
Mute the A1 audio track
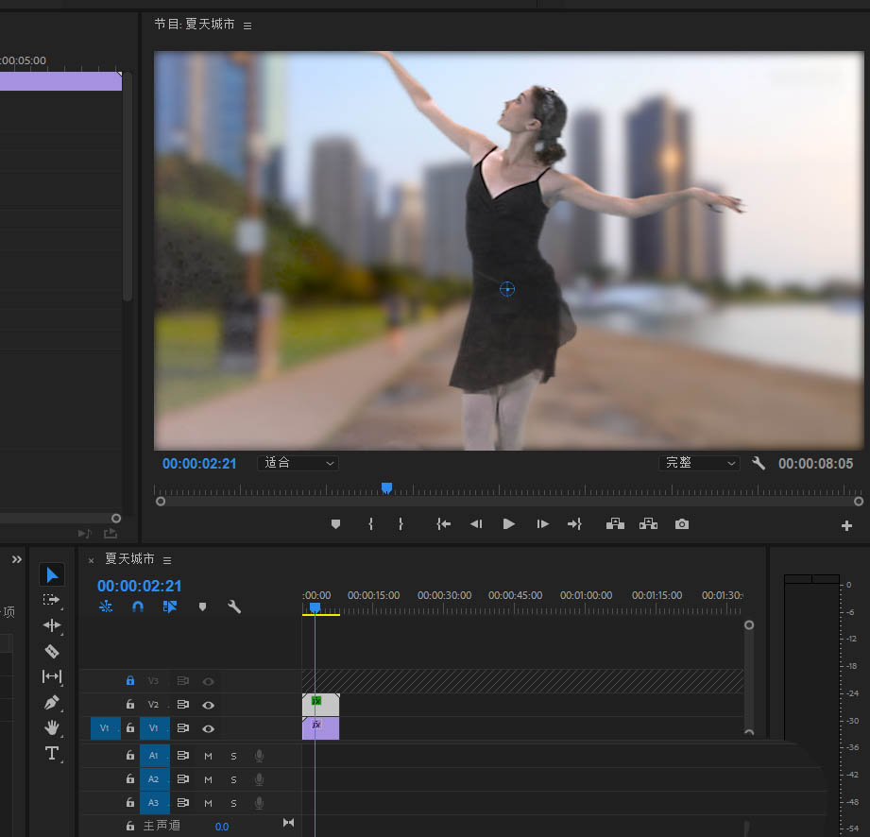[208, 756]
